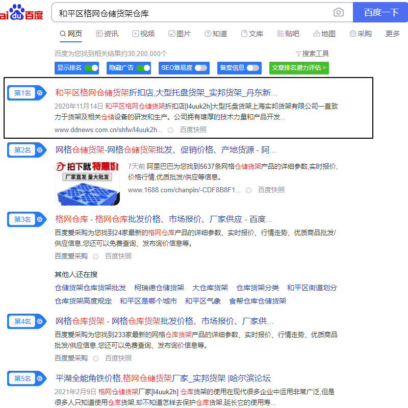Click the filter icon beside 搜索工具

coord(298,54)
